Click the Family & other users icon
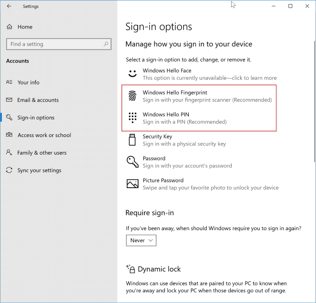The image size is (316, 303). pos(9,152)
